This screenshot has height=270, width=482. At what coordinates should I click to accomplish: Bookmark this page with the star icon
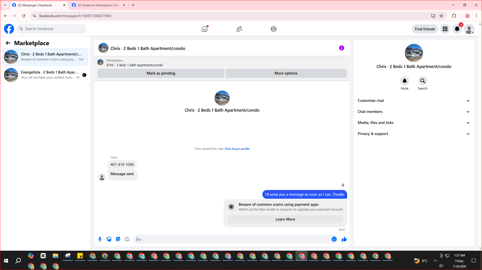coord(441,16)
